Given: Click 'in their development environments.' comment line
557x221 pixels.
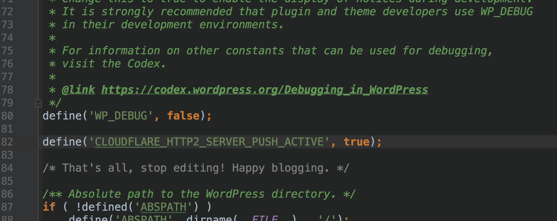Looking at the screenshot, I should pyautogui.click(x=173, y=25).
